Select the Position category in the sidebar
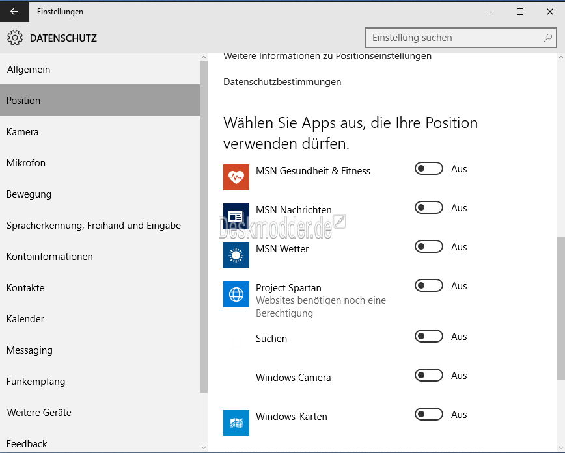This screenshot has width=565, height=453. (100, 100)
